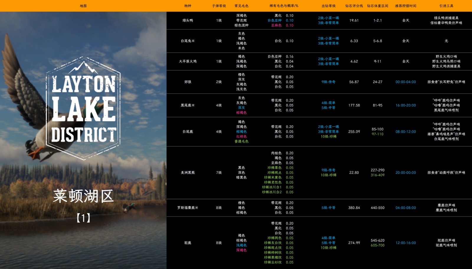Click the 郊狼 species name
The height and width of the screenshot is (269, 472).
click(188, 82)
